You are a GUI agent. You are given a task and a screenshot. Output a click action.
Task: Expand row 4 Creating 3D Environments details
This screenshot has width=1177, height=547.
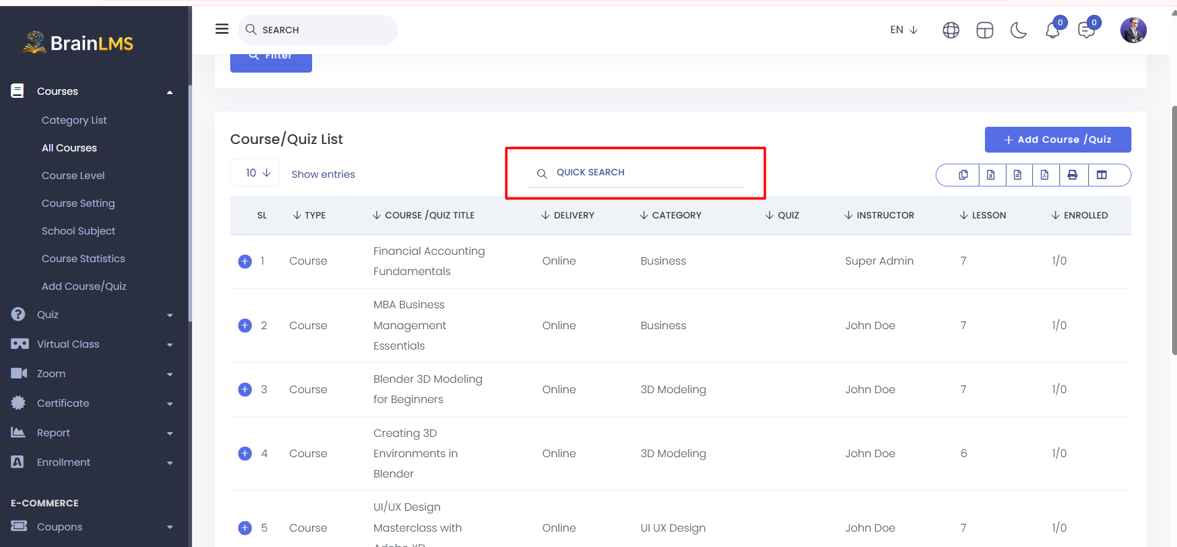pyautogui.click(x=245, y=453)
